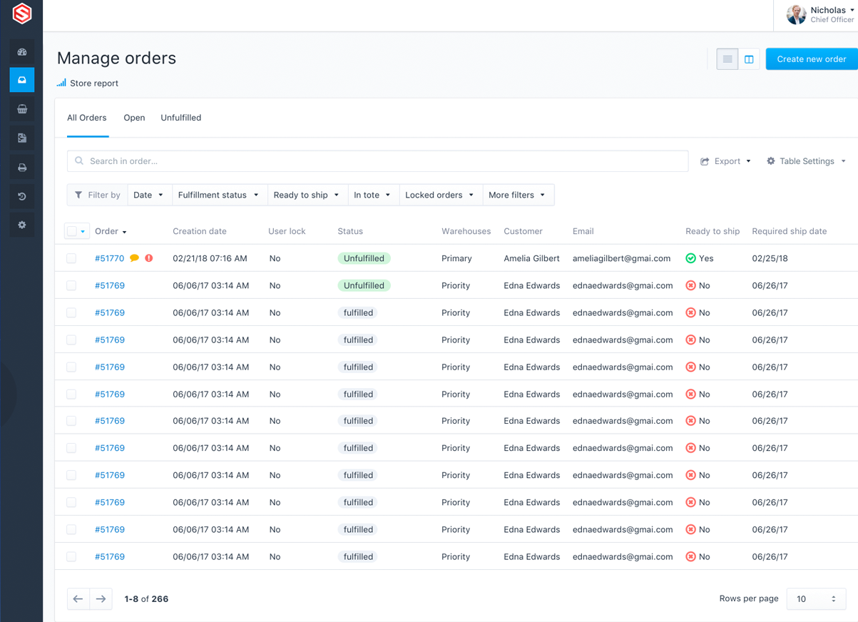This screenshot has height=622, width=858.
Task: Select the Orders icon in the sidebar
Action: click(x=21, y=80)
